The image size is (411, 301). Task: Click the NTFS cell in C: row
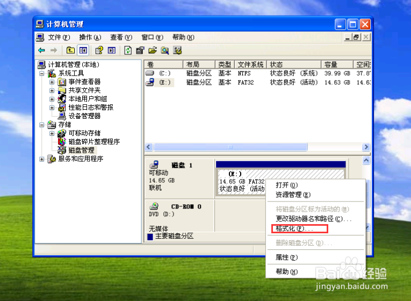click(x=244, y=74)
